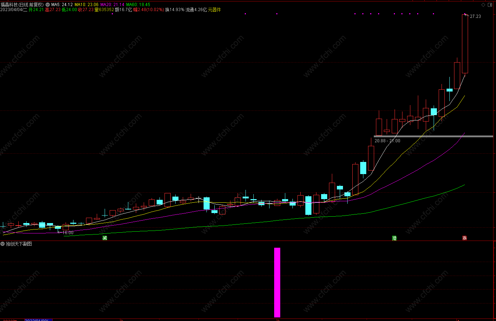496x321 pixels.
Task: Click the tall magenta bar in sub-chart
Action: (x=277, y=282)
